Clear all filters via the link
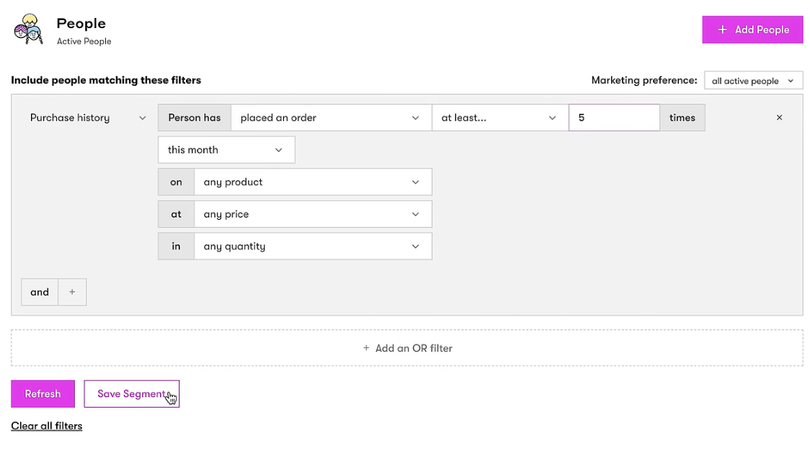The width and height of the screenshot is (810, 456). click(x=47, y=426)
